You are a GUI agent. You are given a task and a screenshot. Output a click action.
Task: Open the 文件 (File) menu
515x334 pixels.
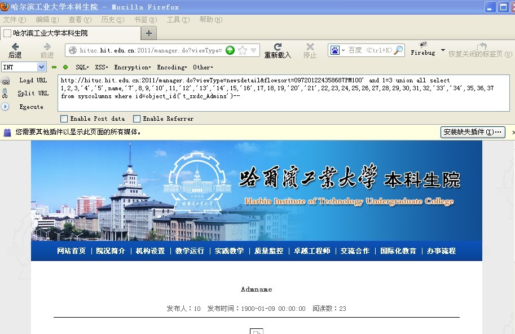(x=15, y=20)
